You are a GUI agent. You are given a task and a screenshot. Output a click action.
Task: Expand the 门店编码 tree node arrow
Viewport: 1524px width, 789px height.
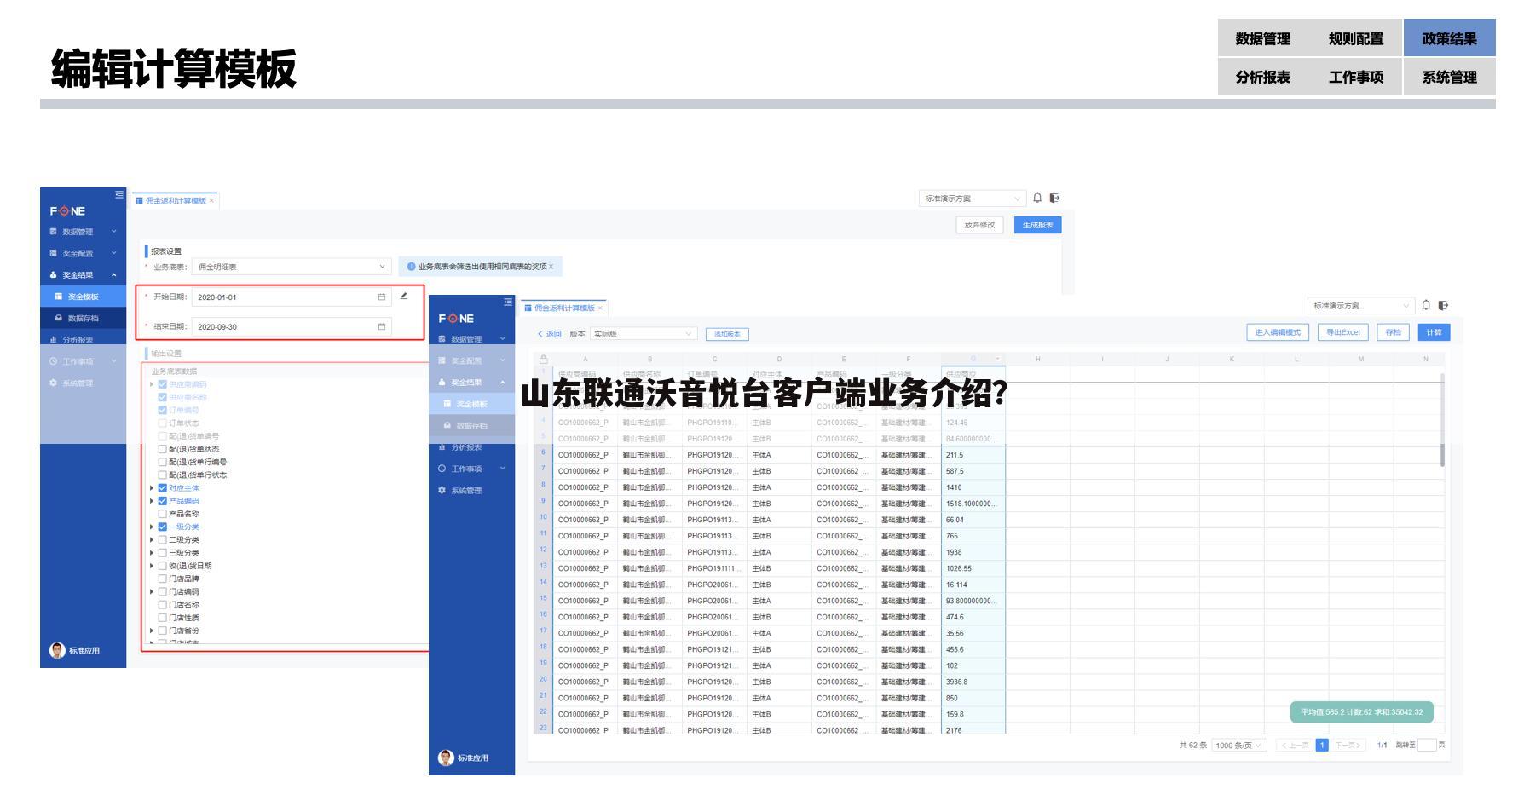click(153, 591)
